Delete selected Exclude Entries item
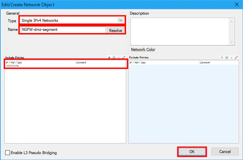This screenshot has height=160, width=243. [231, 58]
